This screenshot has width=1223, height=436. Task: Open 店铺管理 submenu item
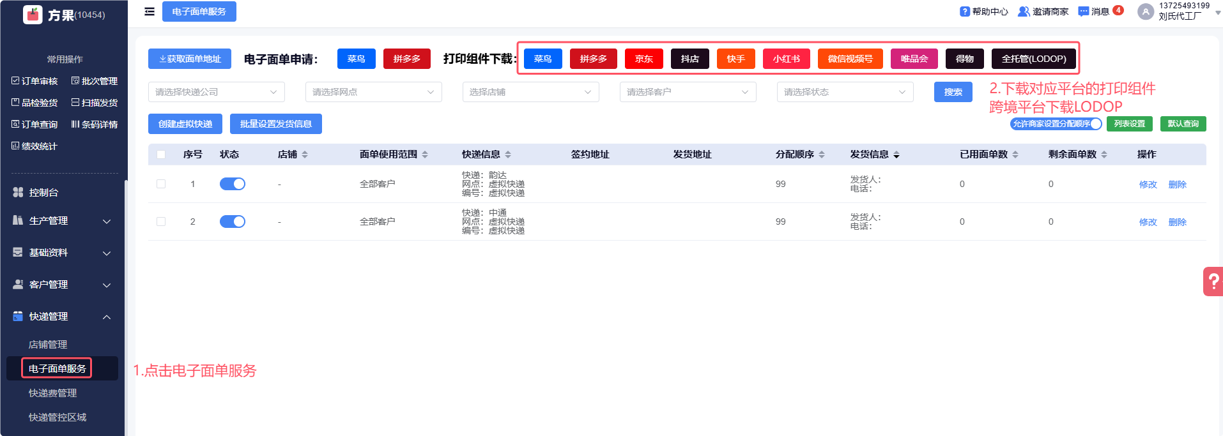pos(48,344)
